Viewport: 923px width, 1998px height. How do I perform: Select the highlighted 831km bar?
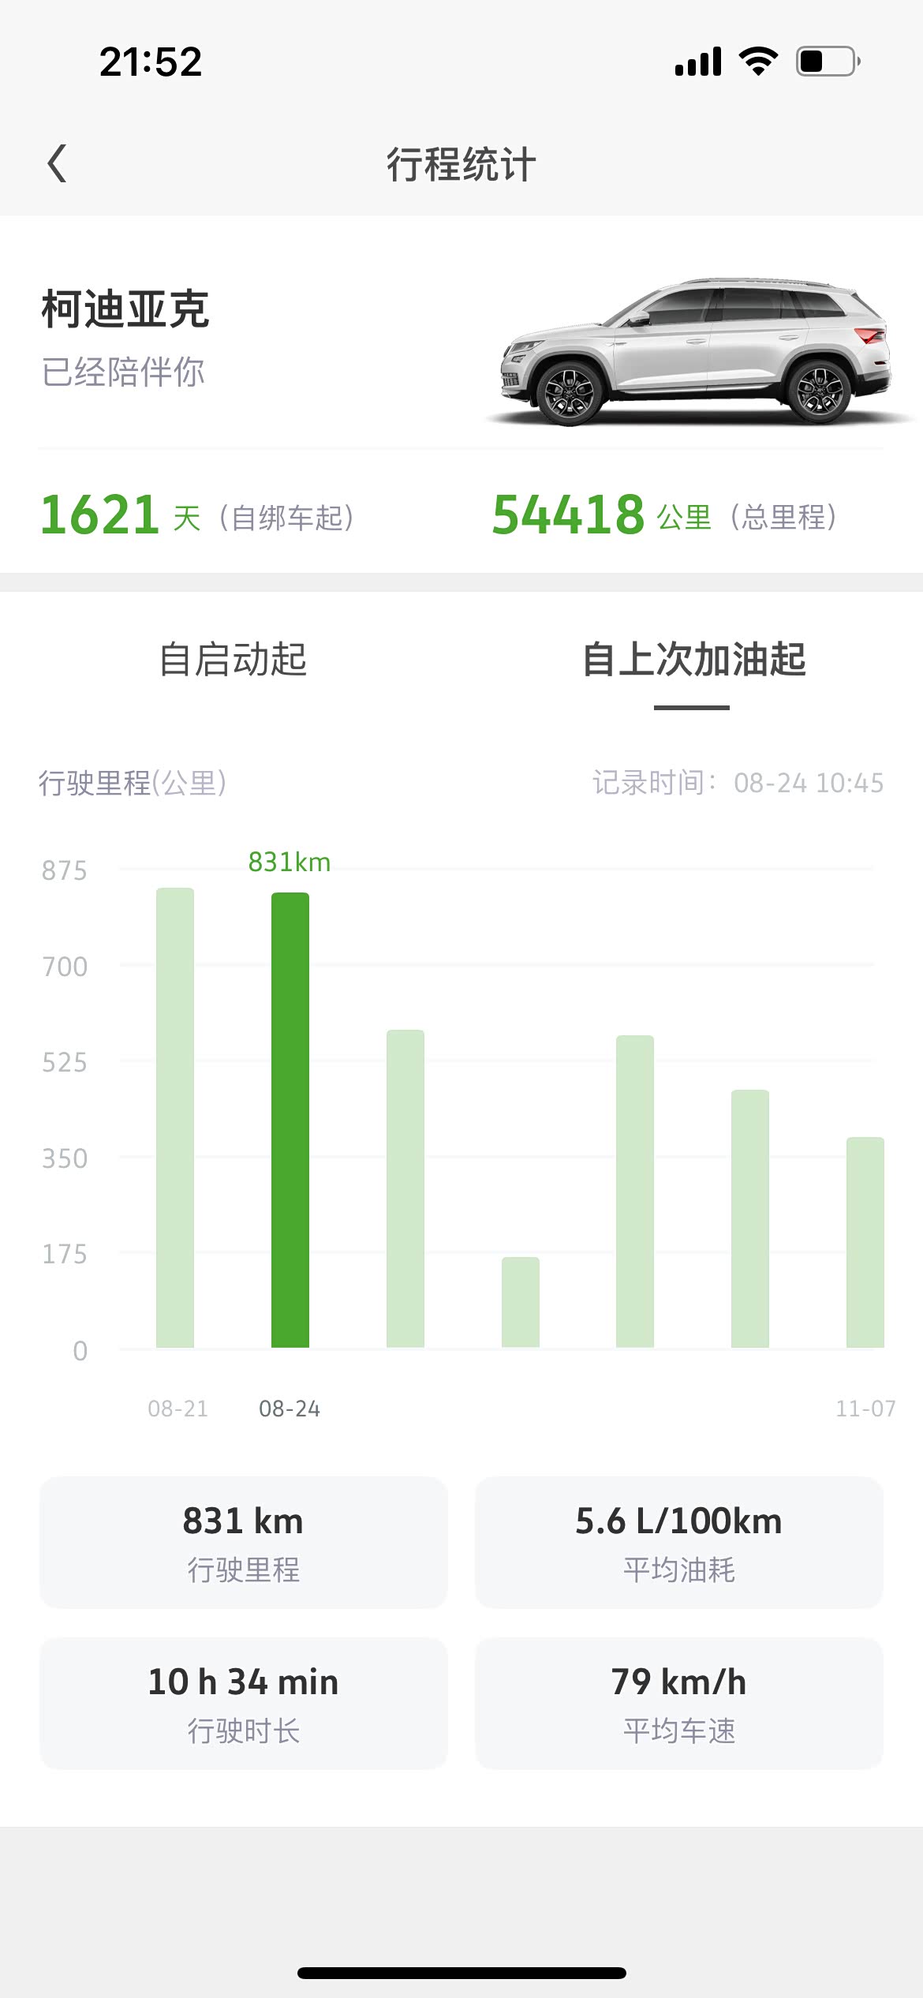click(x=290, y=1120)
